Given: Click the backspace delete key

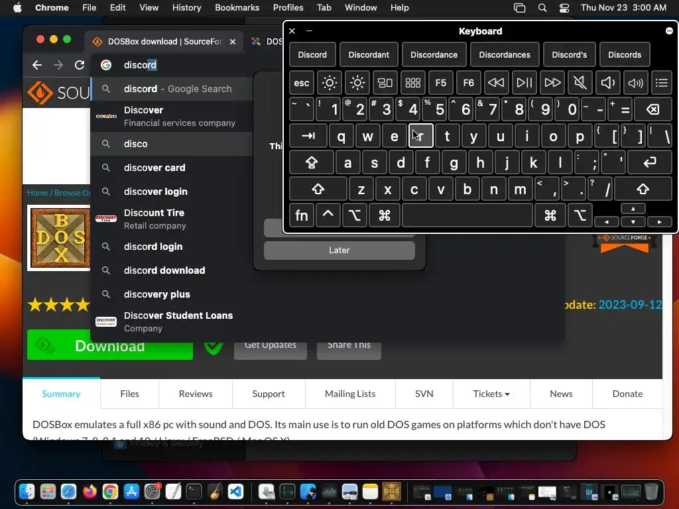Looking at the screenshot, I should 653,109.
